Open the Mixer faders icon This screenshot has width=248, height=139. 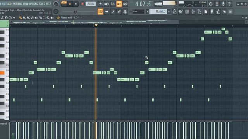coord(193,12)
